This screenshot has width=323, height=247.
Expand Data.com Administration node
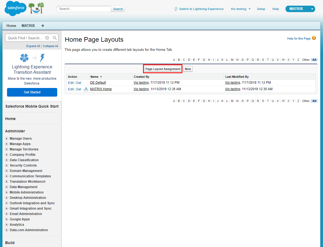[6, 230]
